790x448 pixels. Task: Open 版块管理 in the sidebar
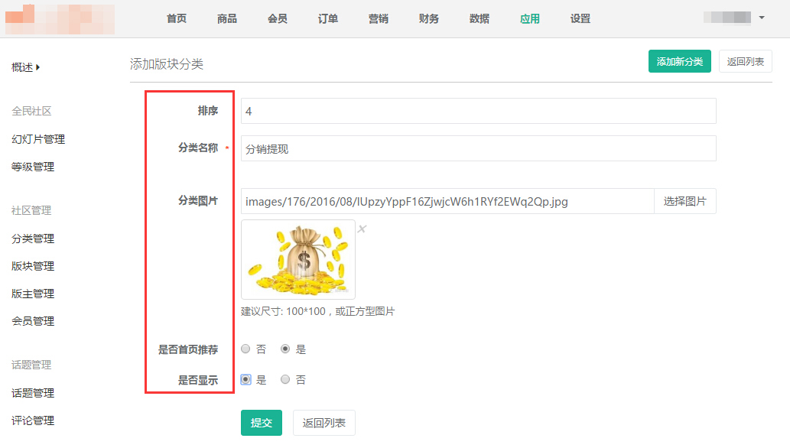pos(33,266)
